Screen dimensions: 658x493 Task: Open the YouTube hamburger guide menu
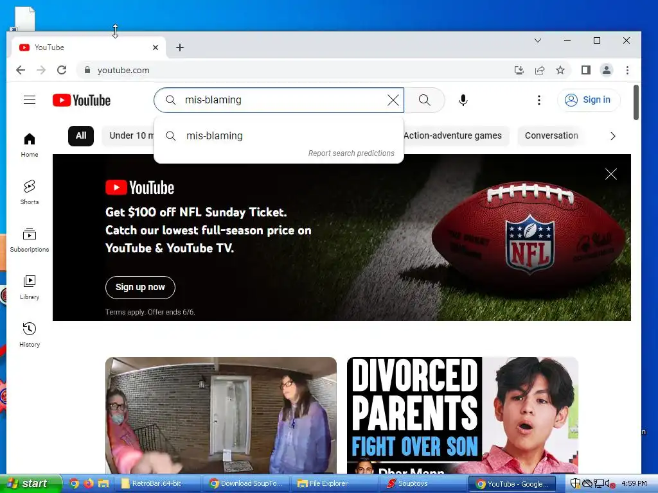[30, 99]
